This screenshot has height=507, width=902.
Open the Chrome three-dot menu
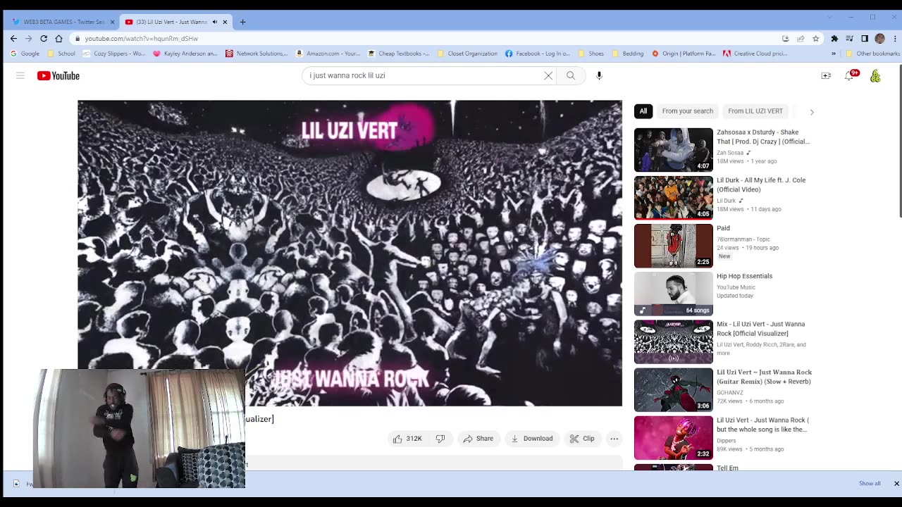[x=894, y=39]
